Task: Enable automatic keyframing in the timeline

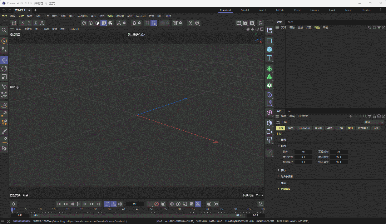Action: coord(157,204)
